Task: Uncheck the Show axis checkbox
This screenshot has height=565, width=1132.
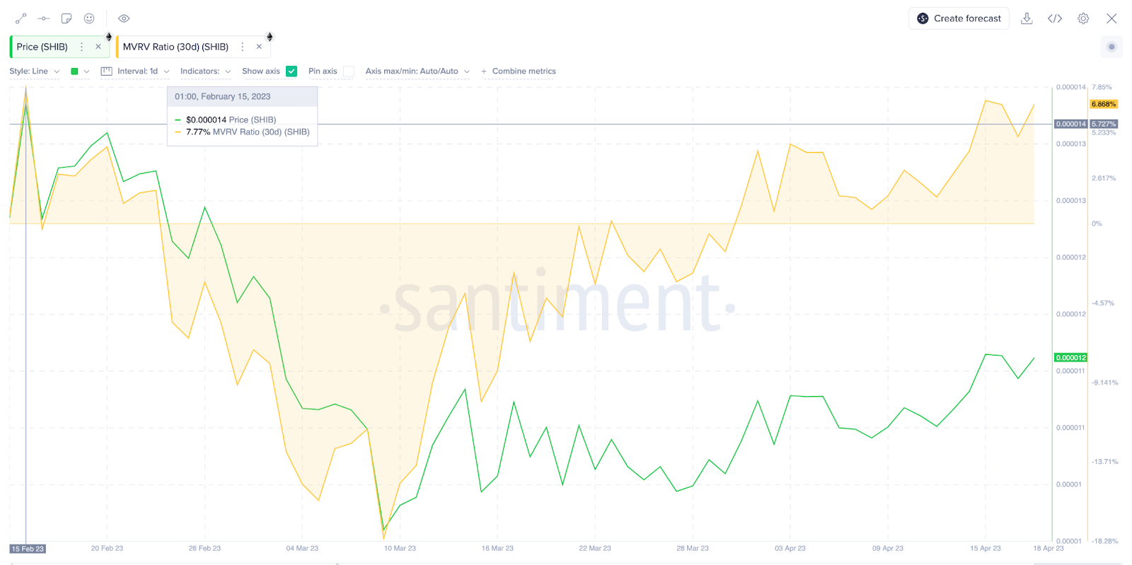Action: [291, 71]
